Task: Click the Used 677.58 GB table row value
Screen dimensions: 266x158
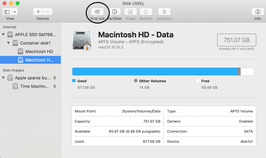Action: [x=152, y=142]
